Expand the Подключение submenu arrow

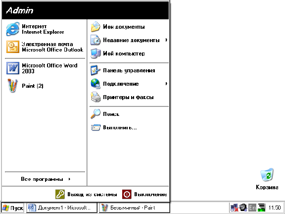(166, 84)
